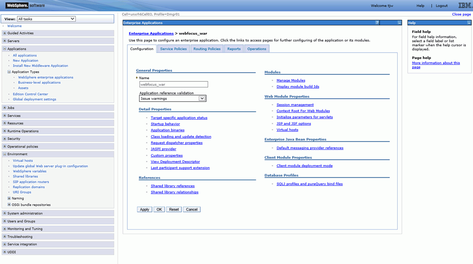
Task: Open Shared libraries in sidebar
Action: coord(25,176)
